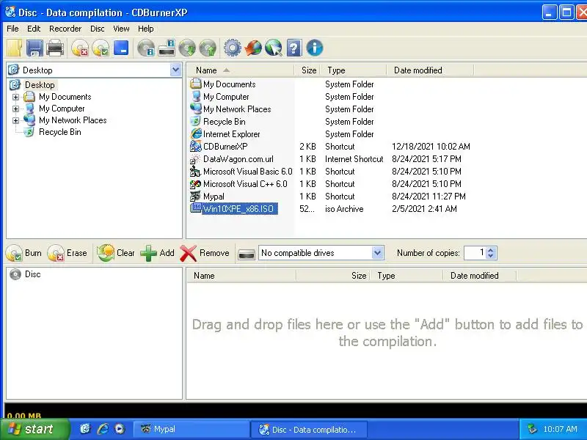Click the system tray icon beside the clock
The height and width of the screenshot is (440, 587).
(532, 429)
